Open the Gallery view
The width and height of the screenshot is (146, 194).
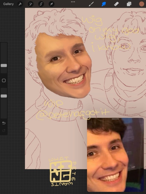[x=8, y=4]
